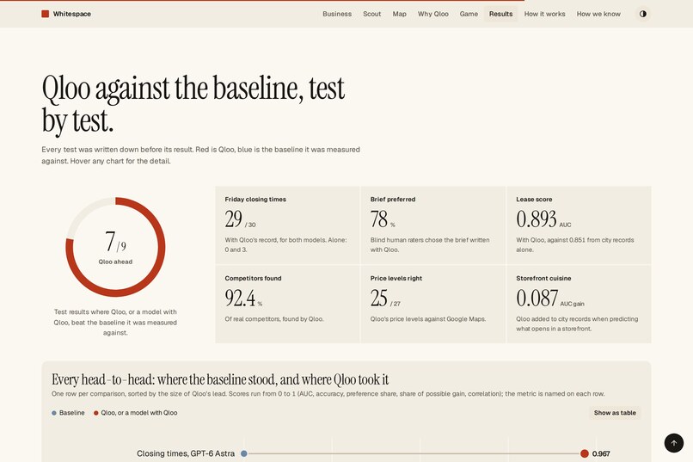Click the 'Qloo against the baseline' headline
Viewport: 693px width, 462px height.
(x=193, y=104)
